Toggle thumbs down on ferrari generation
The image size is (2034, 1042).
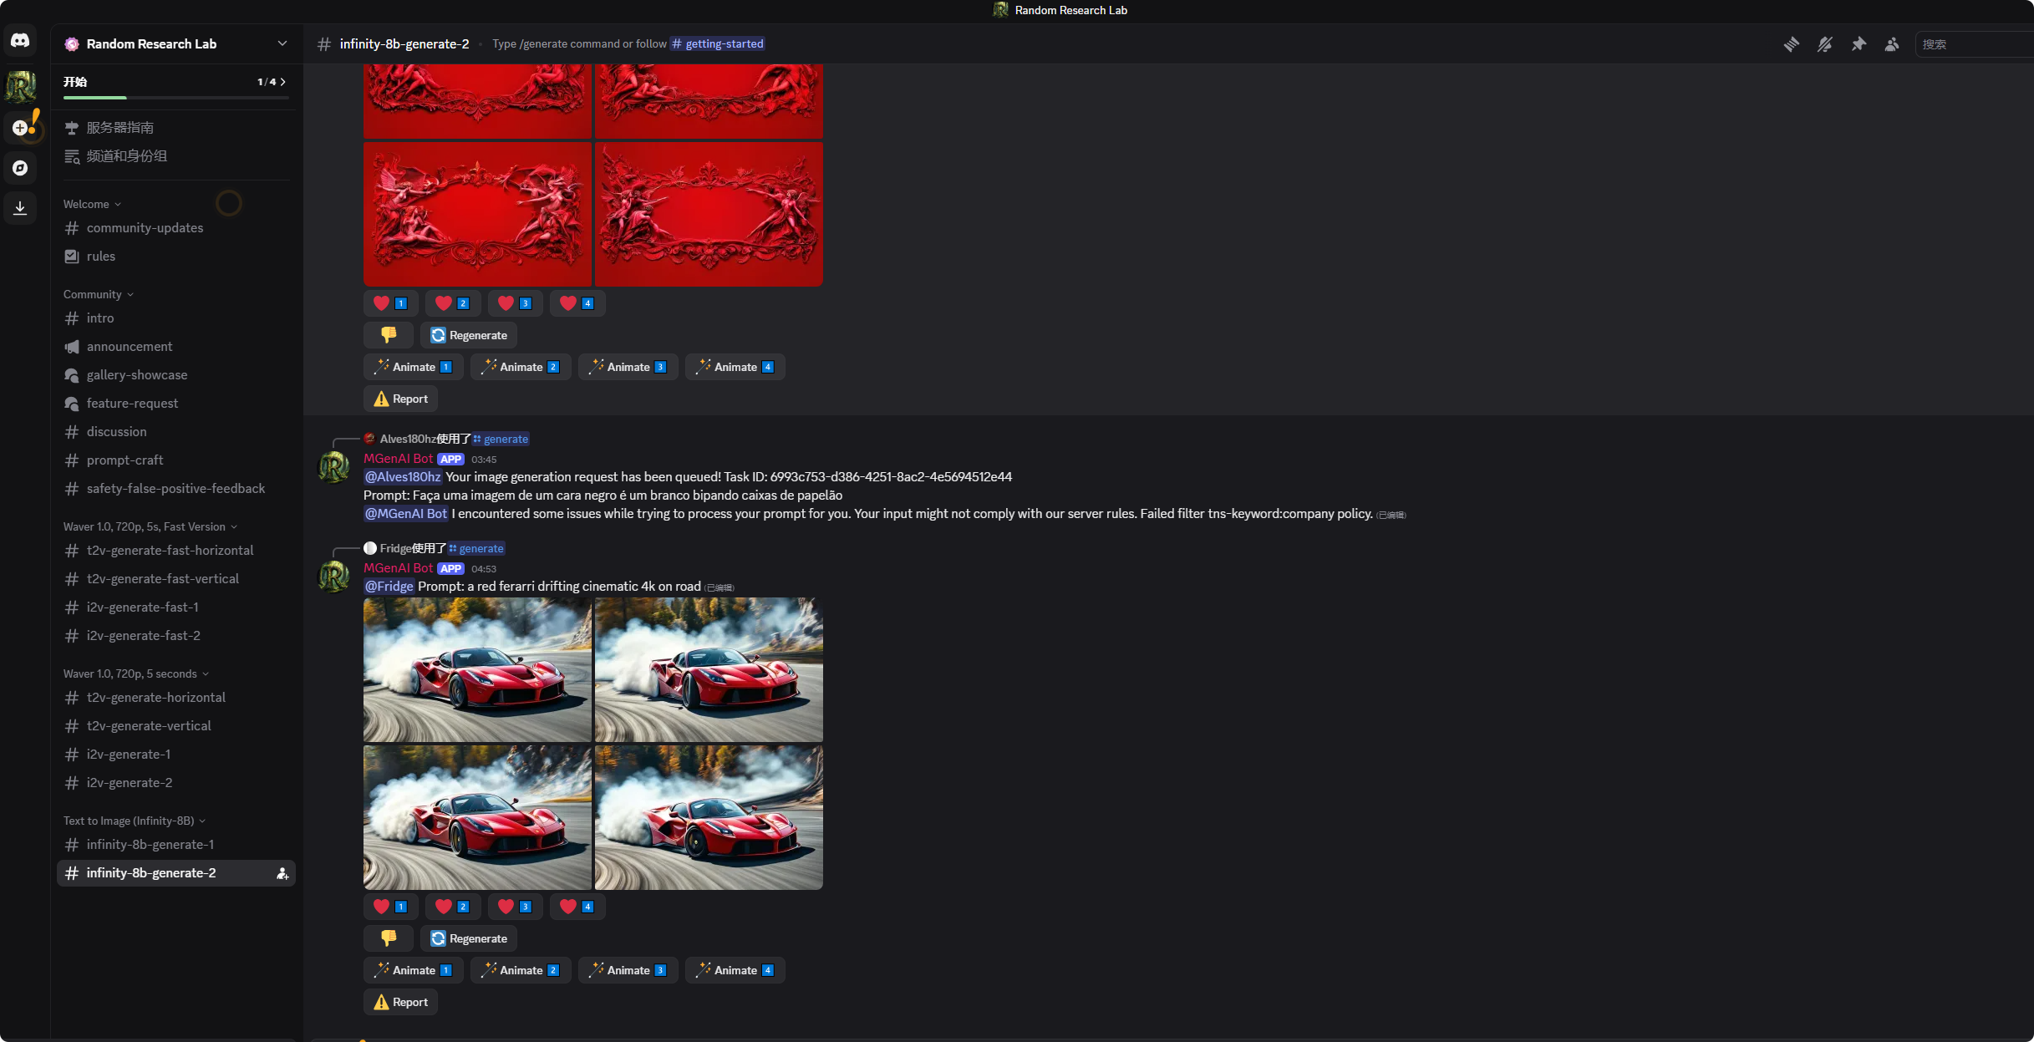[x=389, y=938]
